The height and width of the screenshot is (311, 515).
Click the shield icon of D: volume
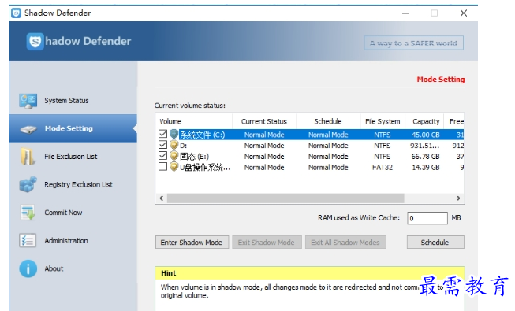pyautogui.click(x=174, y=145)
